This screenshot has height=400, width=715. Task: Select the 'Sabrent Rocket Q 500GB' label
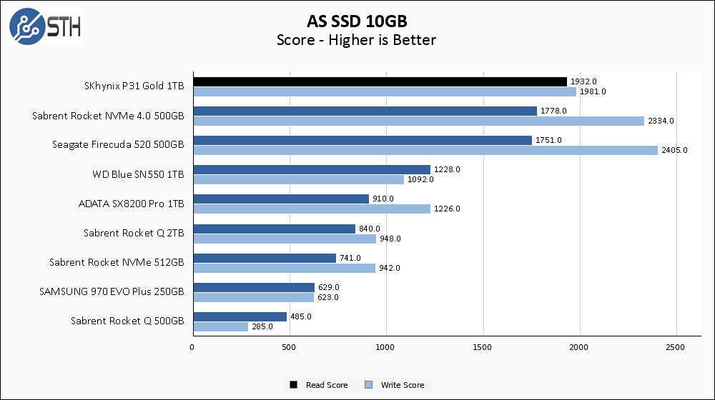coord(127,321)
